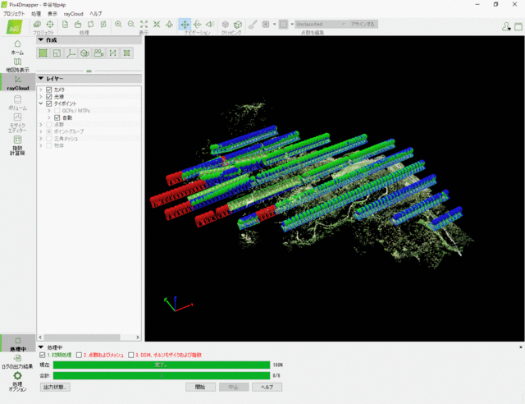Click the 出力状態 button
The image size is (525, 404).
click(x=55, y=387)
